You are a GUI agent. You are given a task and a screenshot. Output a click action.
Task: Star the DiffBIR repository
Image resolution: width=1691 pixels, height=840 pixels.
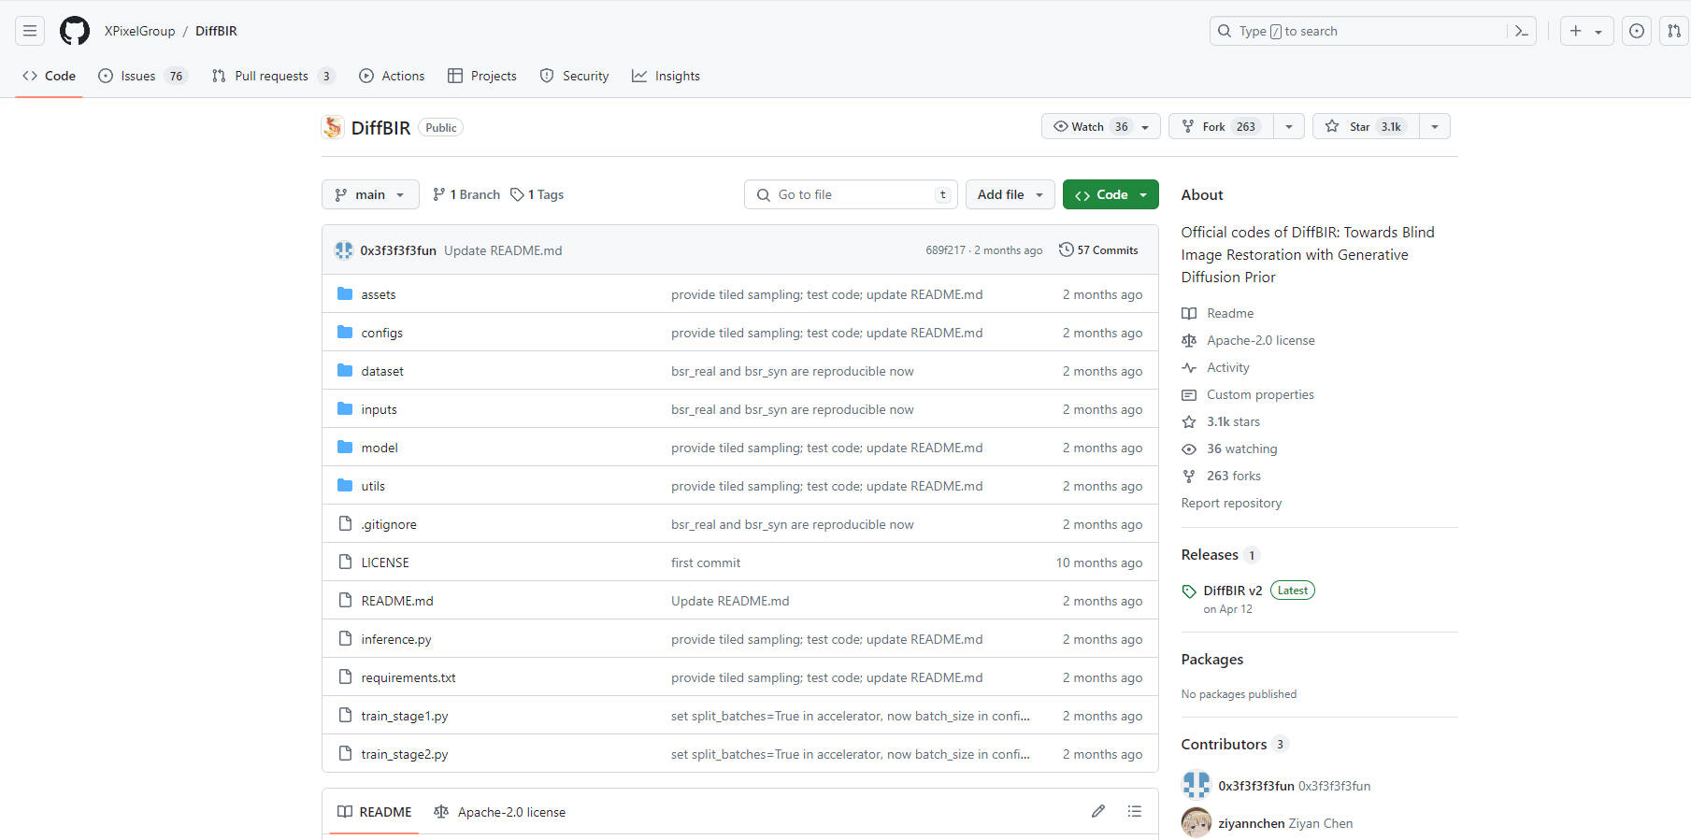click(1366, 126)
